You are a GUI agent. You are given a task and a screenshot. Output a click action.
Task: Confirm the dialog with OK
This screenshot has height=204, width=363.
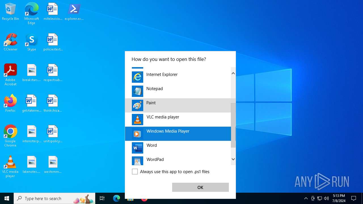200,187
